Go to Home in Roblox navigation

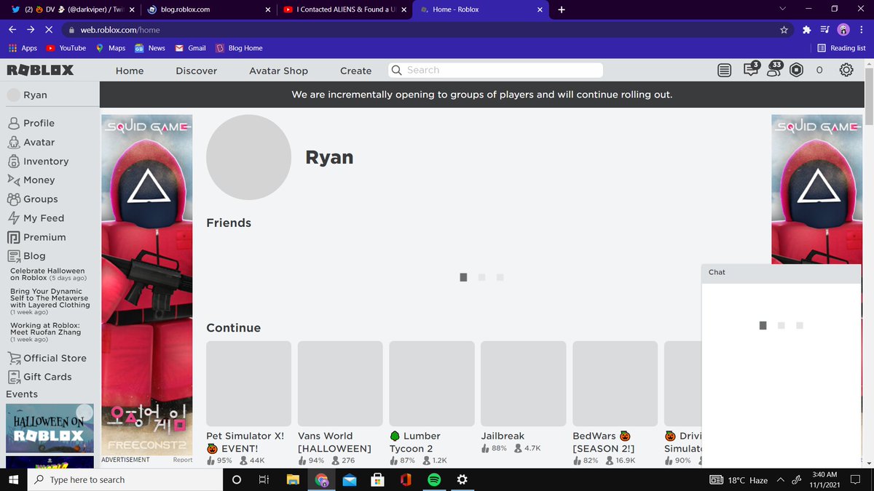pos(130,71)
